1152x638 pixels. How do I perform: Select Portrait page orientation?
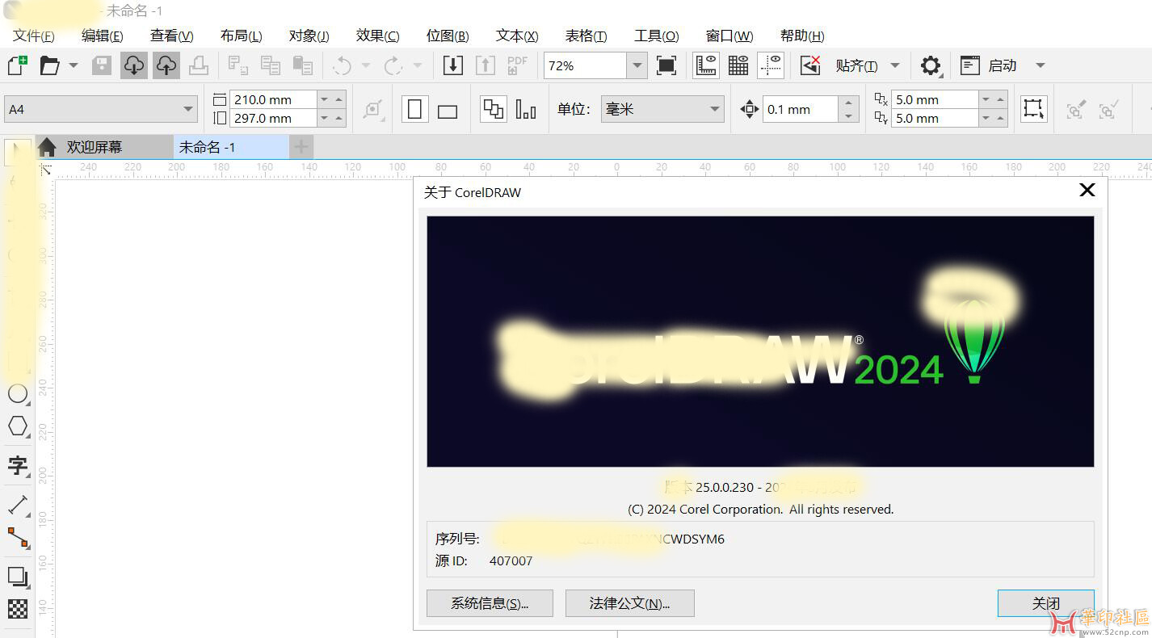tap(415, 109)
